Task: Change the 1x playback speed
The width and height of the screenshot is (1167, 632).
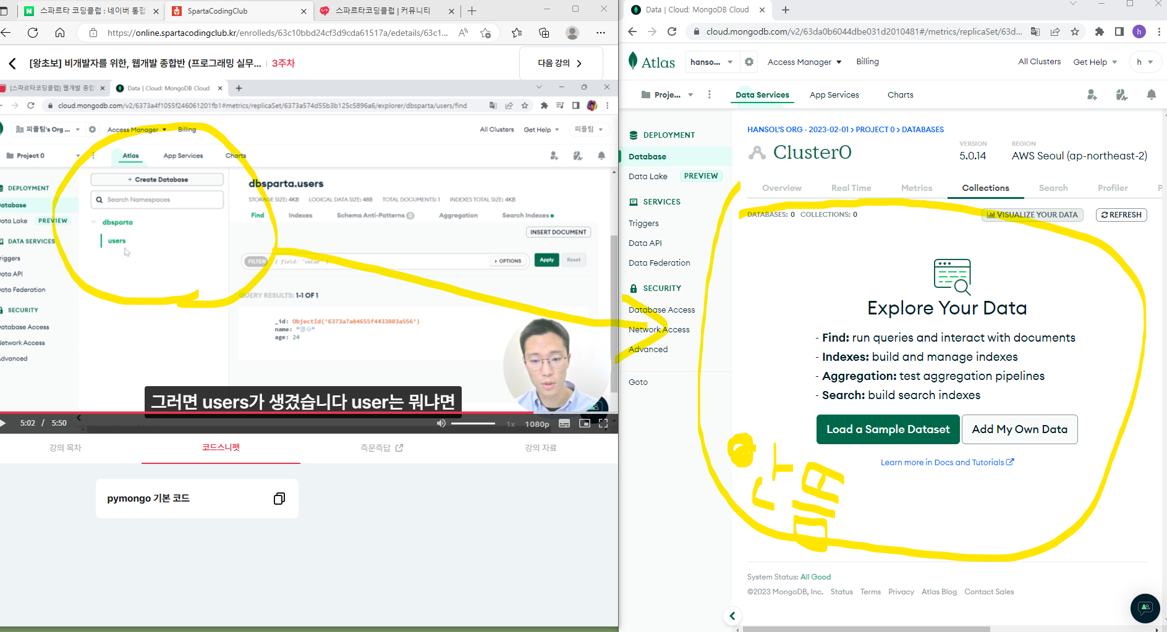Action: [511, 424]
